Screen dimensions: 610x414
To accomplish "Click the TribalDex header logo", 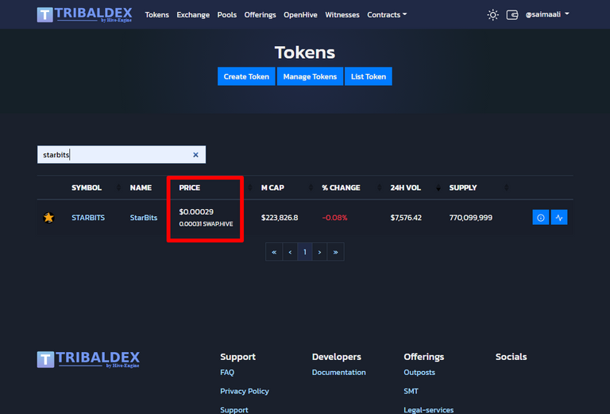I will click(x=84, y=14).
